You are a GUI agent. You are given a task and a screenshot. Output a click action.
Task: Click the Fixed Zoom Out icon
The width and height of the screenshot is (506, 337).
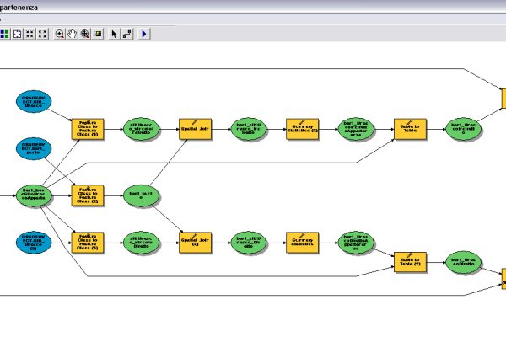pyautogui.click(x=41, y=34)
